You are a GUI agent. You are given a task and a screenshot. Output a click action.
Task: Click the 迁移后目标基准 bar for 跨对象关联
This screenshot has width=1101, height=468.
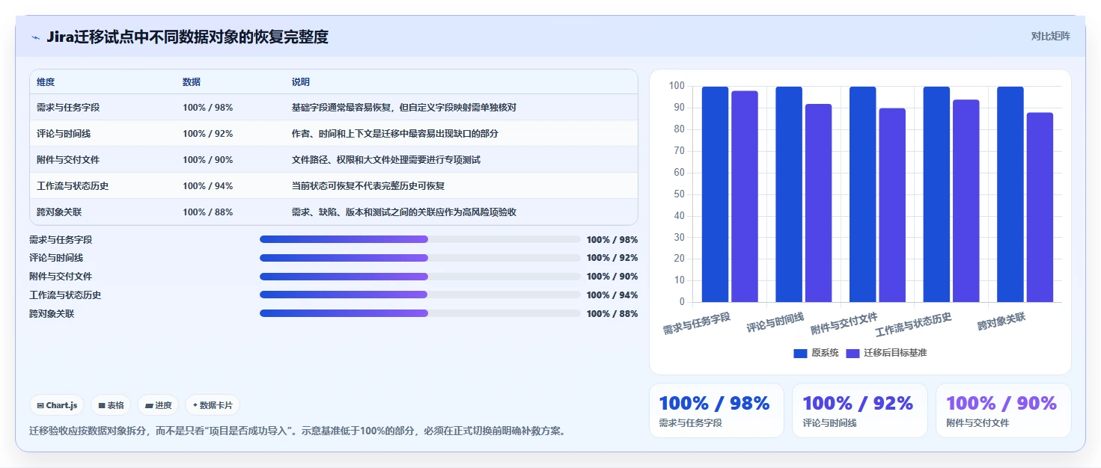point(1040,207)
